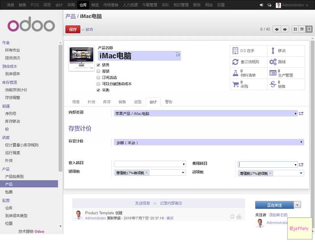This screenshot has height=242, width=315.
Task: Switch to the 信息 tab
Action: click(76, 102)
